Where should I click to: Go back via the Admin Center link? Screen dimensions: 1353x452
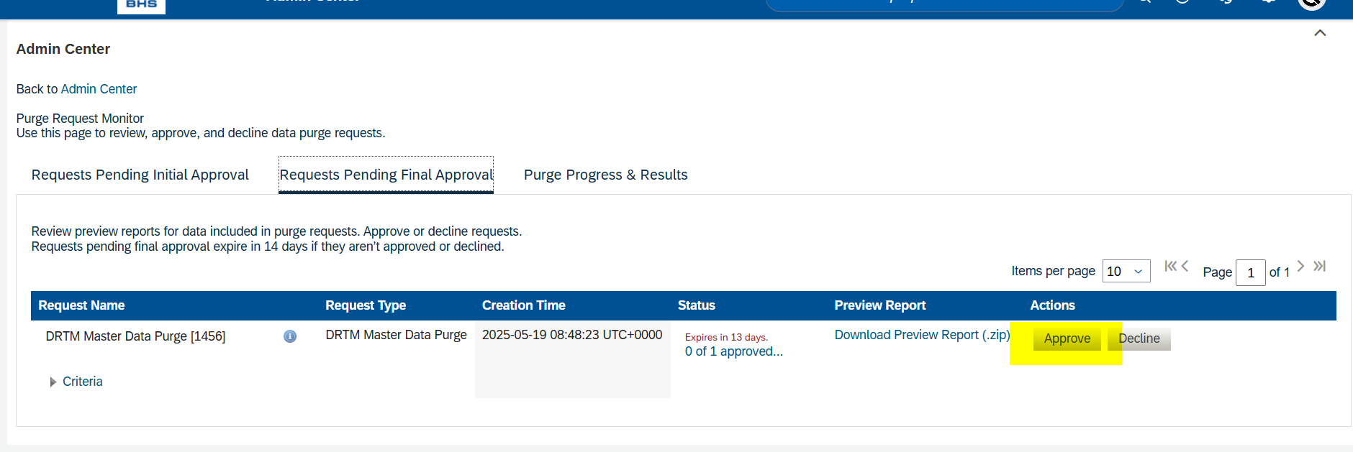(99, 89)
